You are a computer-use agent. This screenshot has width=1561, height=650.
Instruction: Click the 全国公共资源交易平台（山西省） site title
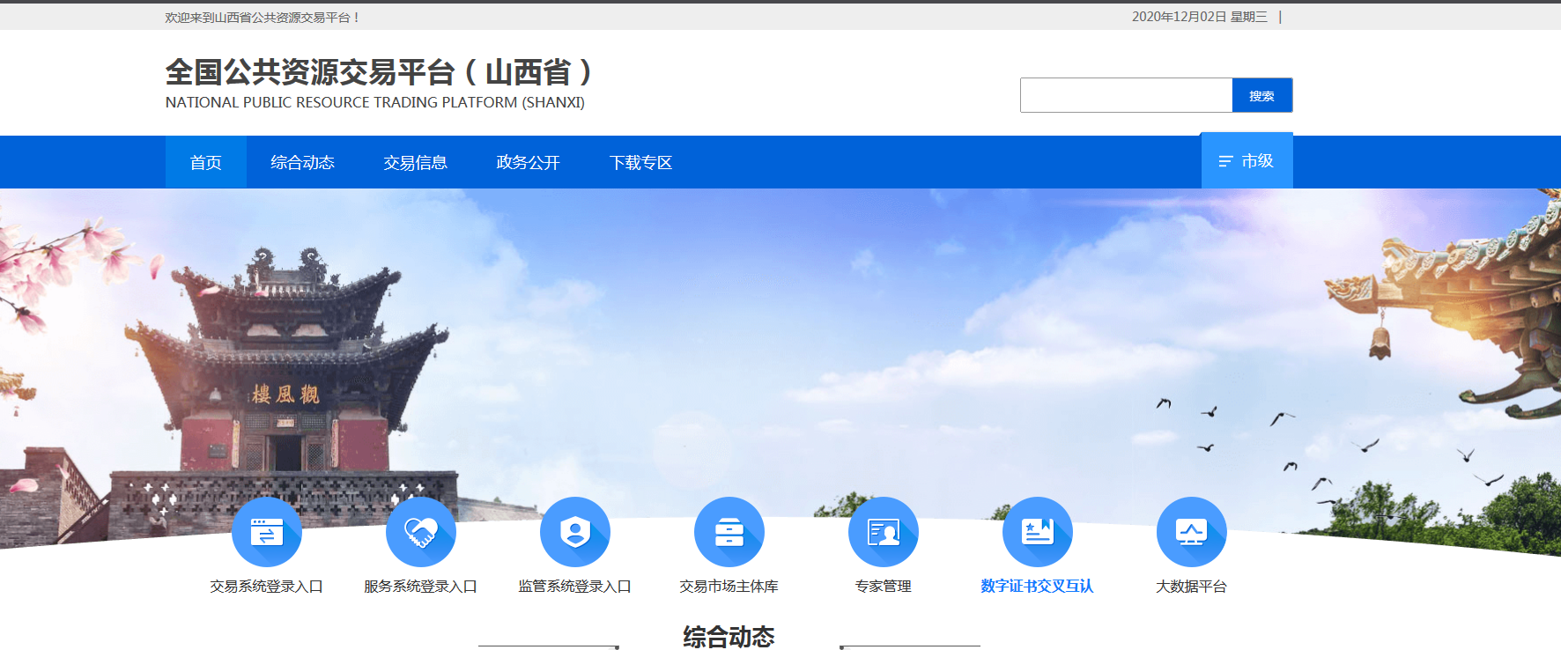[381, 72]
